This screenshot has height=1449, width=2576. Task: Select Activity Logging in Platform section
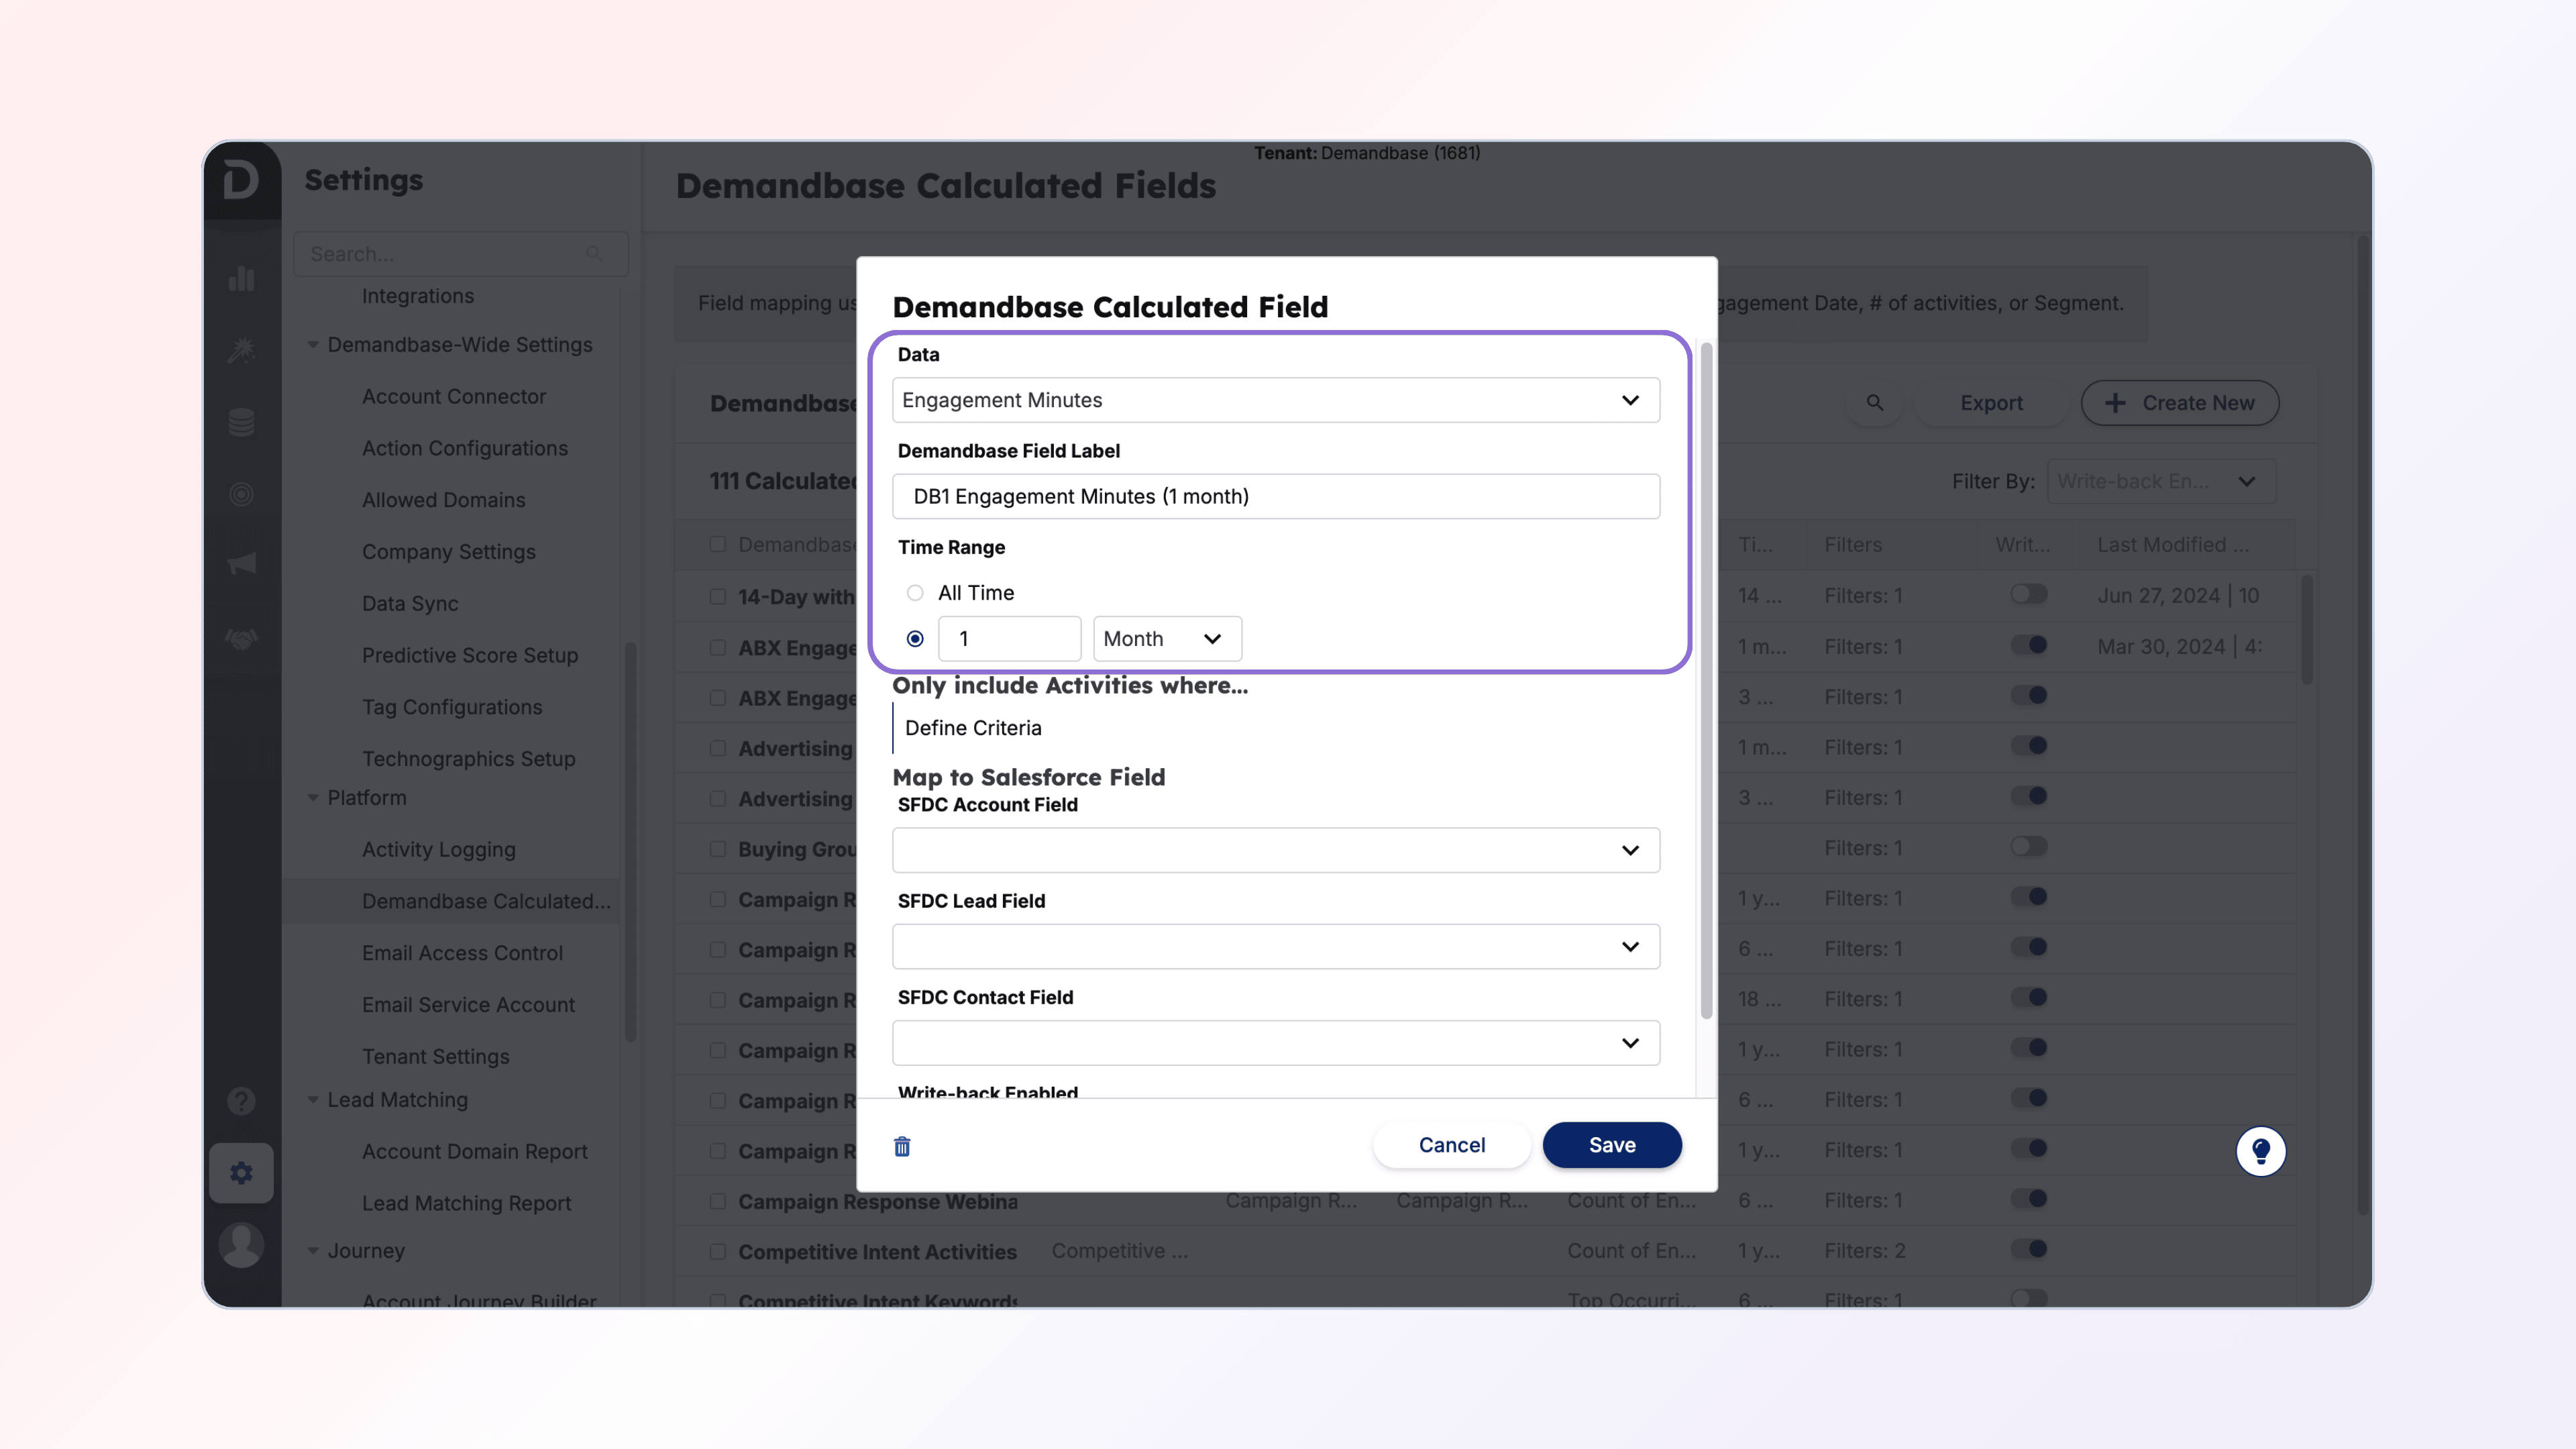pyautogui.click(x=438, y=849)
